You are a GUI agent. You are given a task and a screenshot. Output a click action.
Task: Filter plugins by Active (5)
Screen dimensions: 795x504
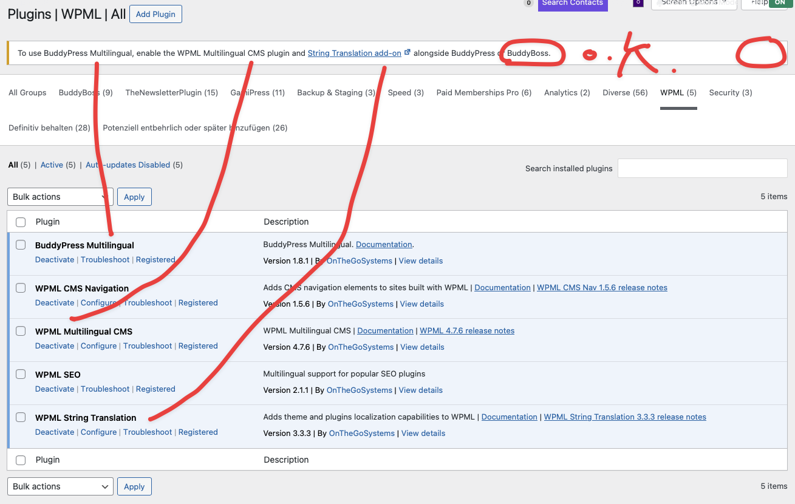(x=58, y=165)
